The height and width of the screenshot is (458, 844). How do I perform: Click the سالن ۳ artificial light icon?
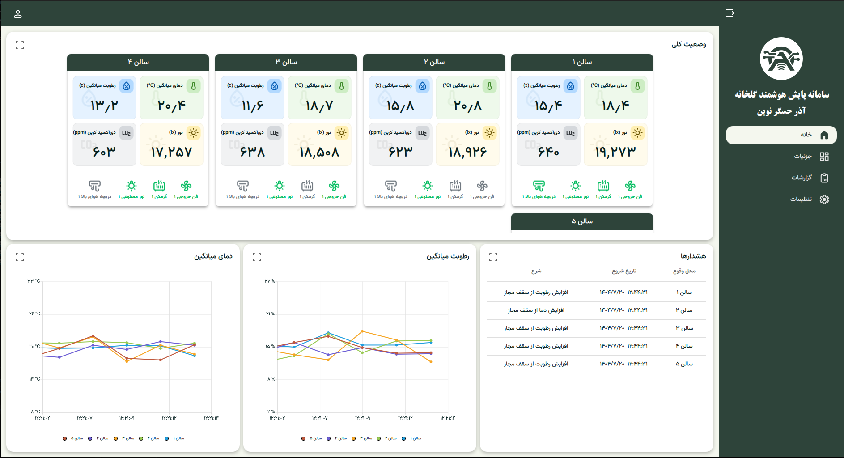pos(280,186)
